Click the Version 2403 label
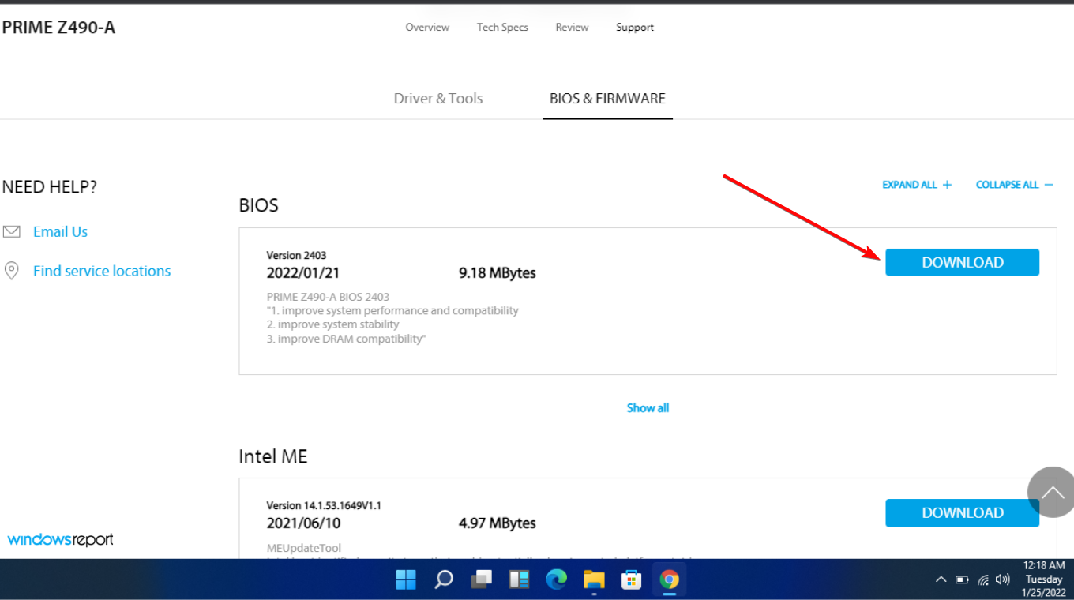The width and height of the screenshot is (1074, 600). [296, 255]
